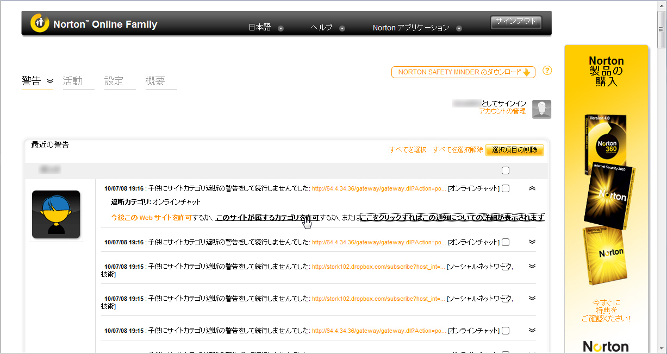Viewport: 667px width, 354px height.
Task: Click the すべてを選択解除 link
Action: coord(458,150)
